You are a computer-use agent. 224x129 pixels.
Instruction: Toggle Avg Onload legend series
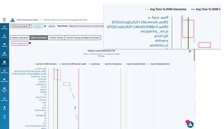click(94, 64)
